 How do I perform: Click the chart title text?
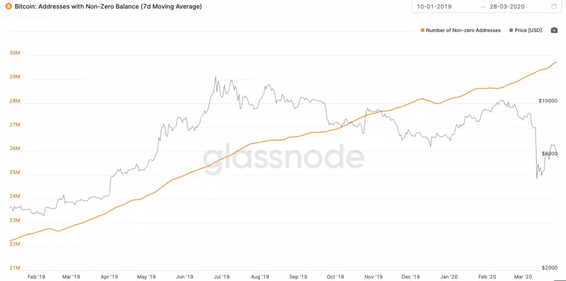(x=108, y=7)
